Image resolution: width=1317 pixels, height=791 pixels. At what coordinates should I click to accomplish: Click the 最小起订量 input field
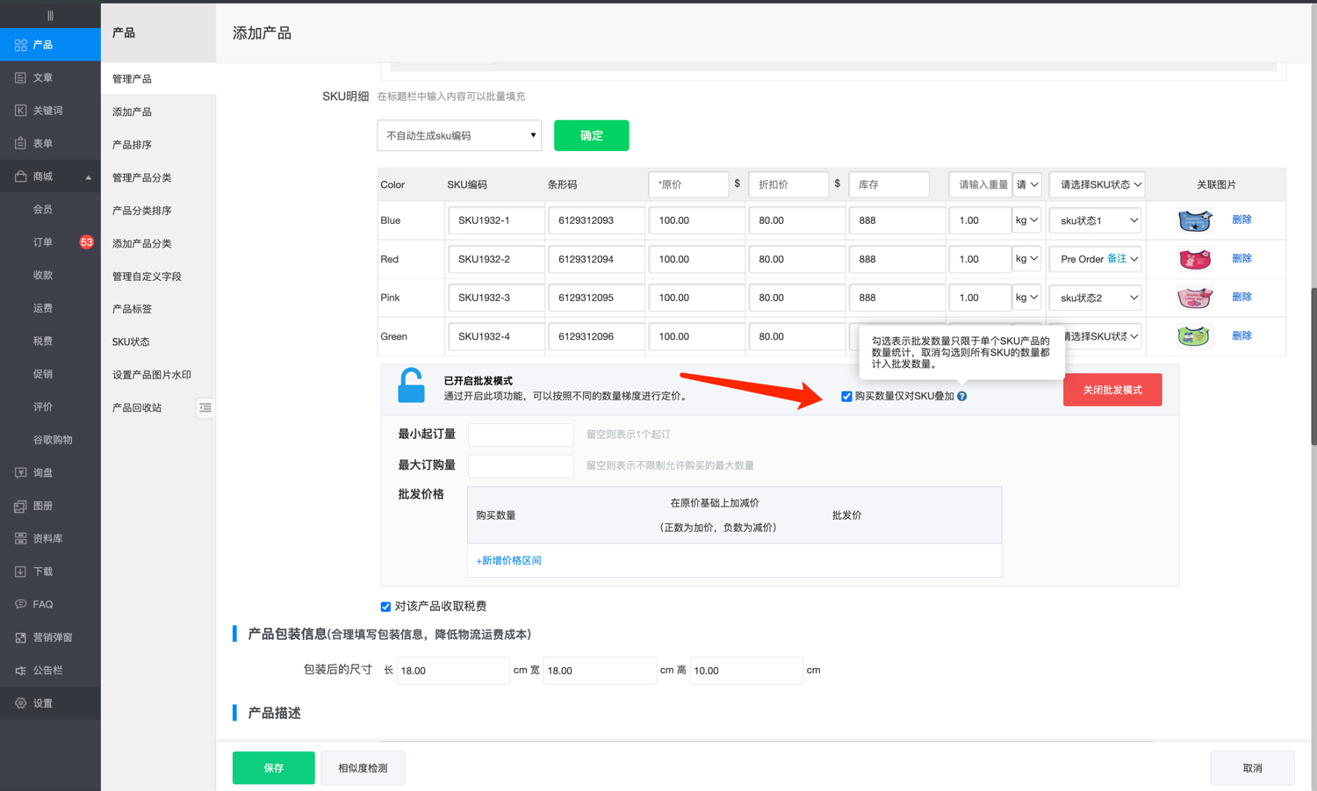click(x=521, y=435)
